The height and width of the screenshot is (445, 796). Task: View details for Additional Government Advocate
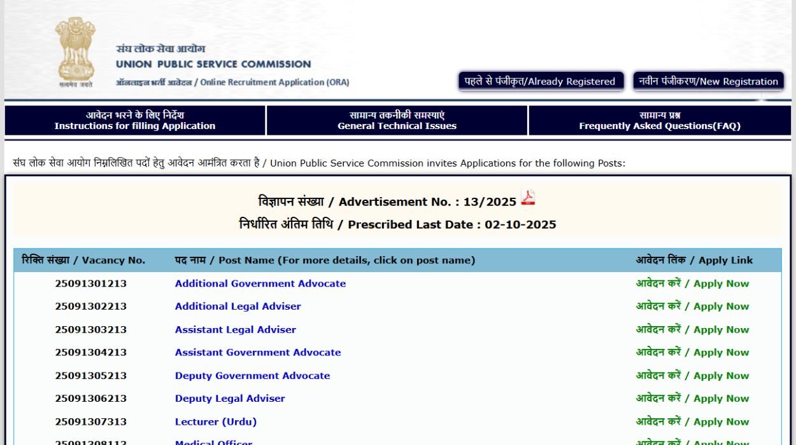pyautogui.click(x=260, y=283)
